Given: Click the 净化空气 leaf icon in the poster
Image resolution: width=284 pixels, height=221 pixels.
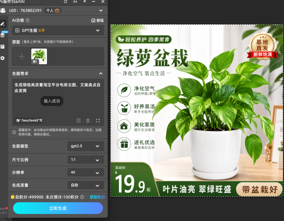Looking at the screenshot, I should [x=124, y=90].
